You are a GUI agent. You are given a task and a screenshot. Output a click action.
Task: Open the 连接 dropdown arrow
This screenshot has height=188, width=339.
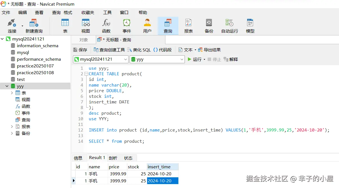[x=22, y=26]
